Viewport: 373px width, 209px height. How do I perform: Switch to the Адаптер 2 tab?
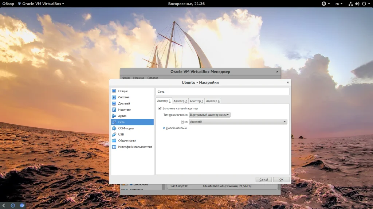click(180, 101)
